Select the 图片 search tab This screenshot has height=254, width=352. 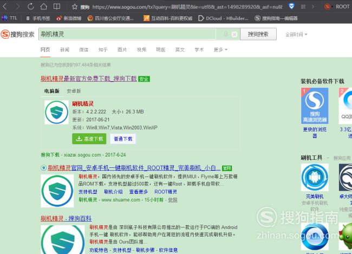click(x=122, y=50)
